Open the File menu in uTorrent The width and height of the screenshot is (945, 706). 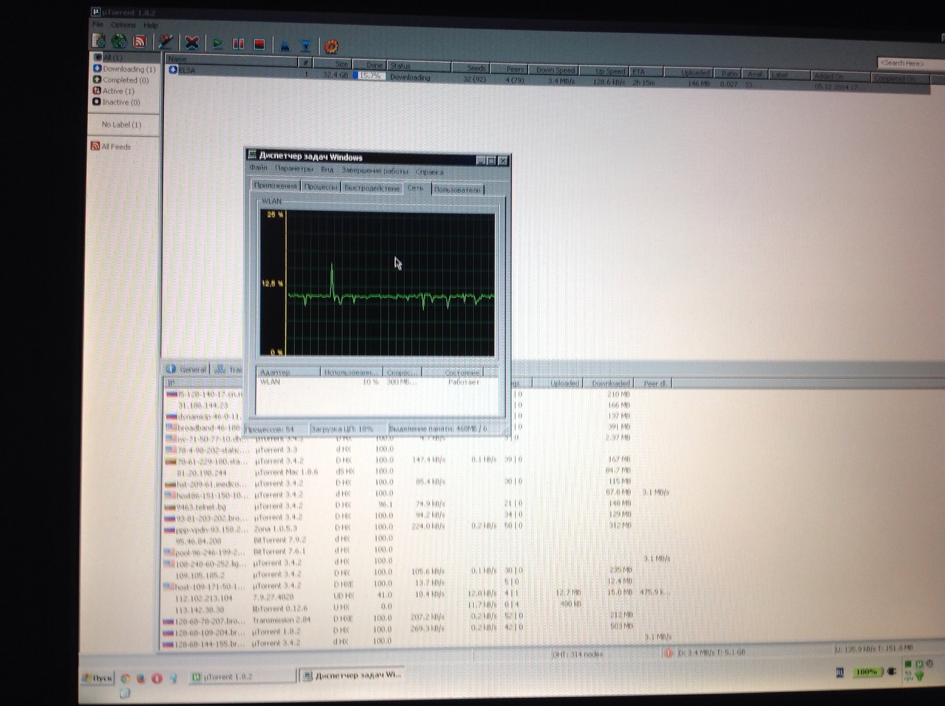pyautogui.click(x=97, y=24)
